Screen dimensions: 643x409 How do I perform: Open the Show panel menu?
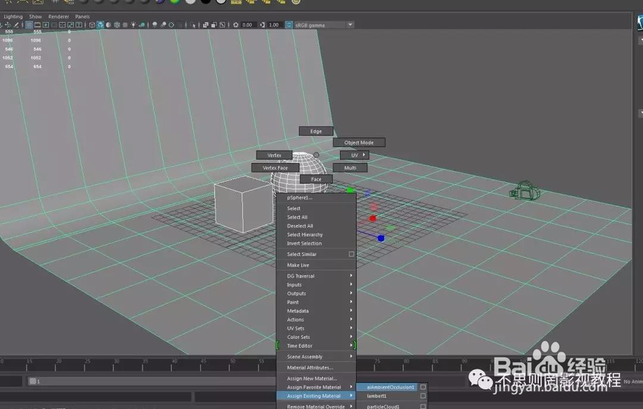click(x=35, y=17)
